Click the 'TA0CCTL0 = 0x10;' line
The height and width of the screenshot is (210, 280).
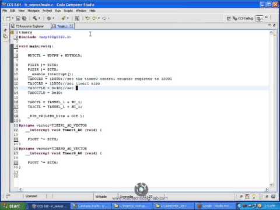coord(45,93)
